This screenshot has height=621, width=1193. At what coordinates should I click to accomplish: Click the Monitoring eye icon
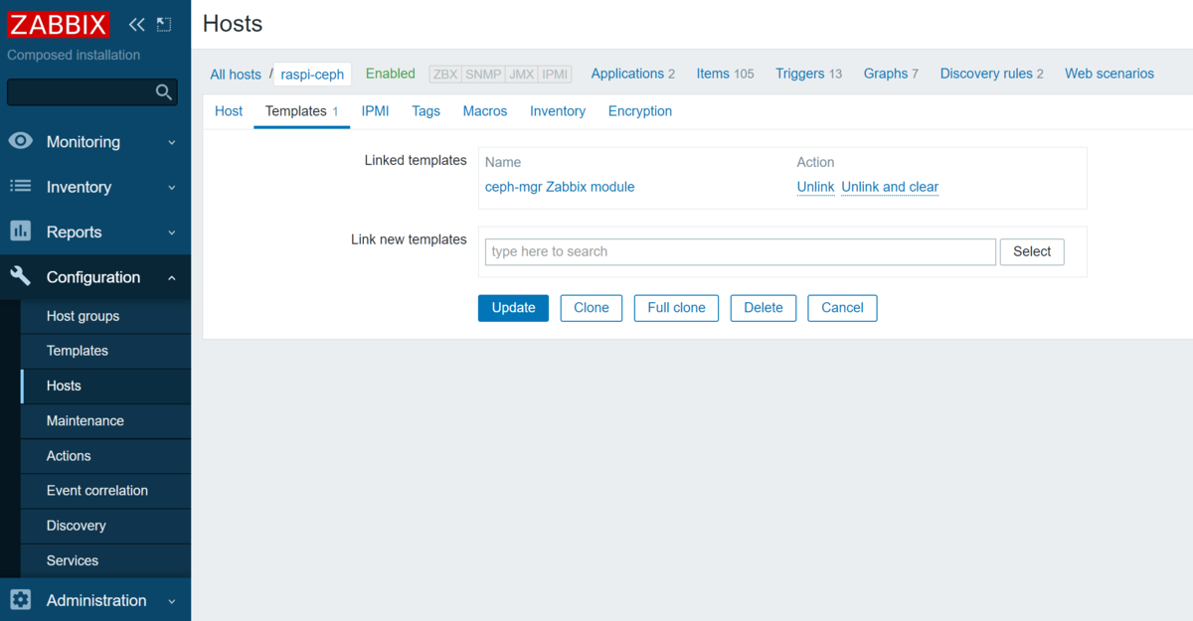(20, 141)
